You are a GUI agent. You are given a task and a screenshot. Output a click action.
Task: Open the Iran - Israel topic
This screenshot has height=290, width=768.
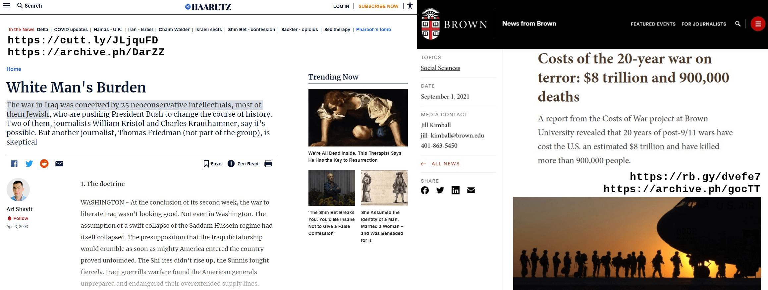click(140, 29)
